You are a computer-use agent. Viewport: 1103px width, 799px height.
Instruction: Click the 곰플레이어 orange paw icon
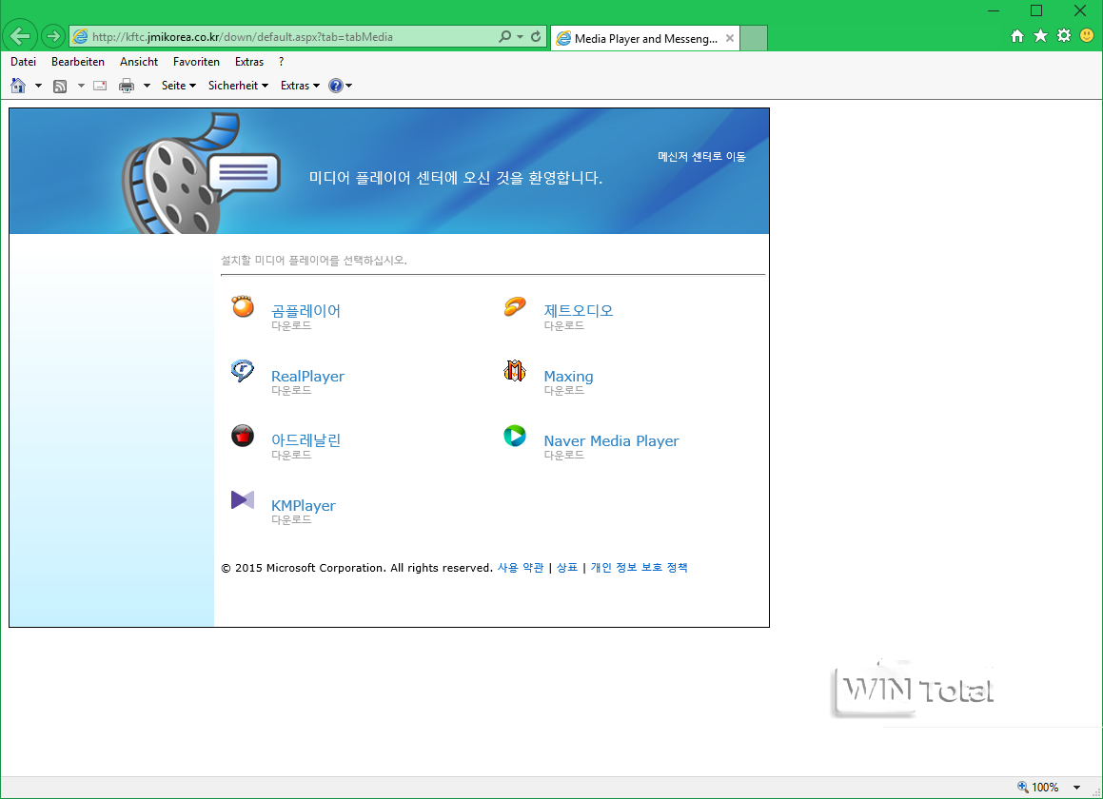243,306
